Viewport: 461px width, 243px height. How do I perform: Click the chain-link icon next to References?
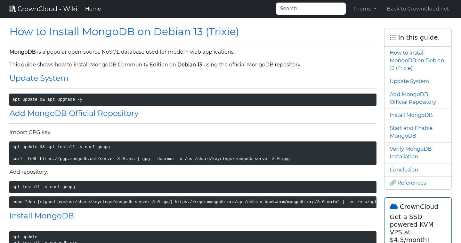393,183
